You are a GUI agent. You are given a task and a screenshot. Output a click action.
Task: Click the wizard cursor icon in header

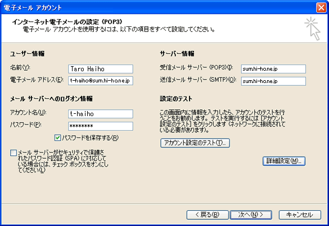coord(313,29)
